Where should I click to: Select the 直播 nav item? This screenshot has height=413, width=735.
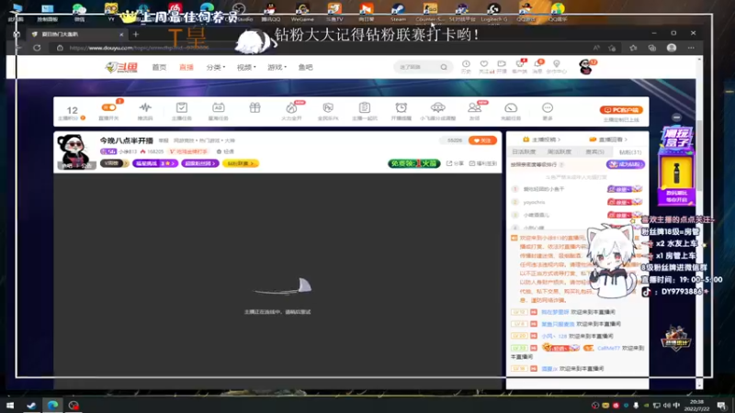pos(187,67)
